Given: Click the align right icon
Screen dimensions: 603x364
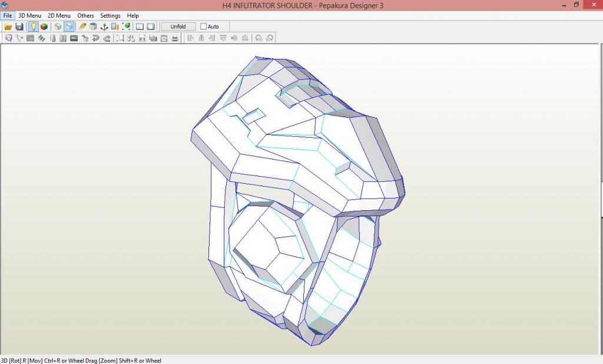Looking at the screenshot, I should (x=212, y=38).
